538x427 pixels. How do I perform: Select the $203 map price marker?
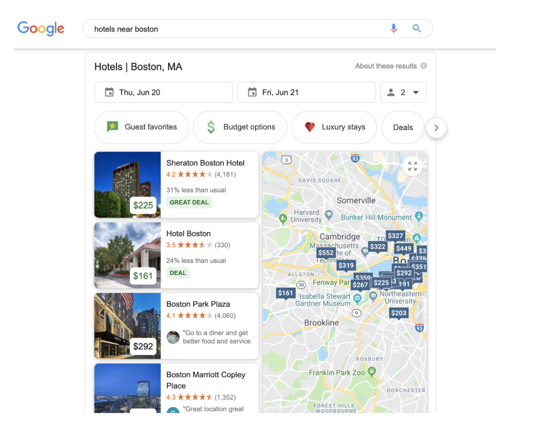(x=399, y=313)
